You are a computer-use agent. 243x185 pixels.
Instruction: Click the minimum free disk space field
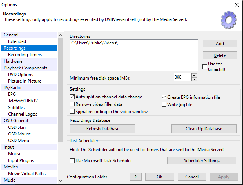click(x=182, y=77)
